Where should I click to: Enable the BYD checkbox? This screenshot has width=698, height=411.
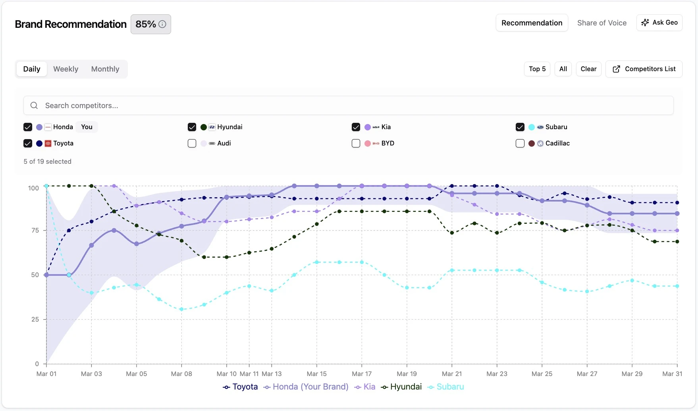click(356, 143)
